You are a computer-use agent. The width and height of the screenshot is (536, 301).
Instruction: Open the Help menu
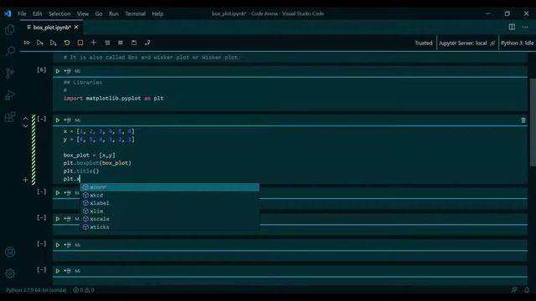157,13
